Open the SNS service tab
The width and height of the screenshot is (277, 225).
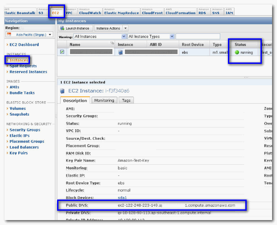coord(217,12)
